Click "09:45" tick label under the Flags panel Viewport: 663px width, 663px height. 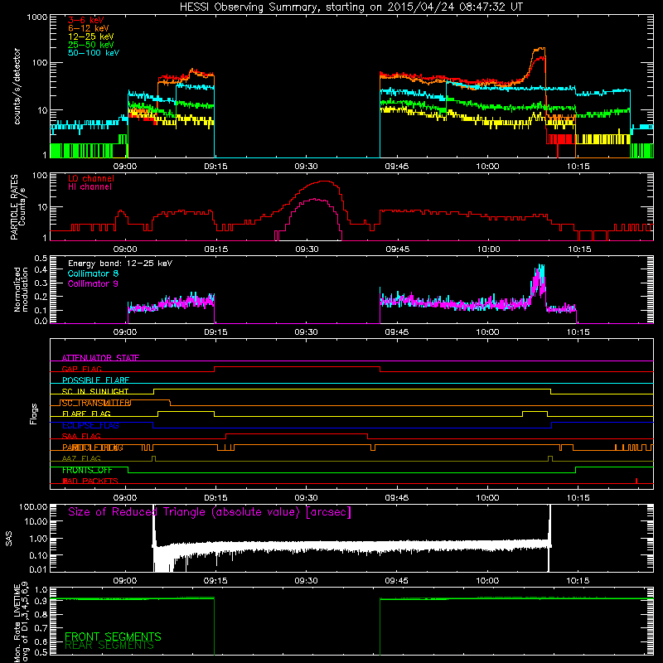[x=397, y=498]
